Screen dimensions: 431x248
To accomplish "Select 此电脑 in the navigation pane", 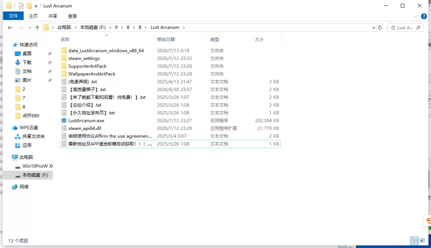I will (26, 157).
